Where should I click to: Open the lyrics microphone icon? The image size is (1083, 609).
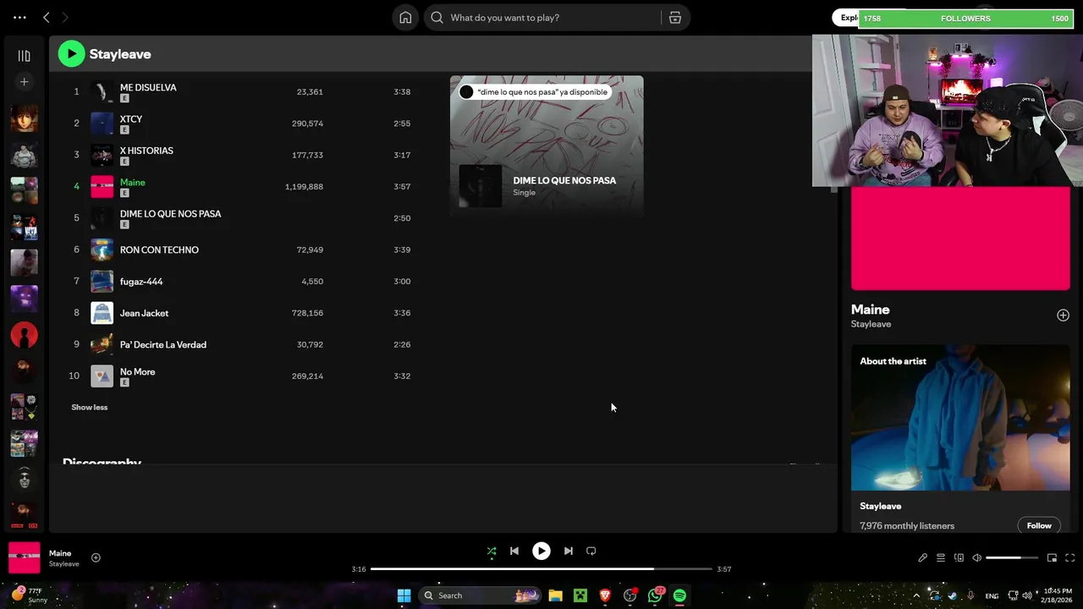coord(923,558)
